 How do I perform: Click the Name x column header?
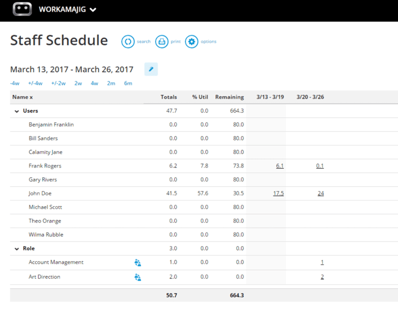point(22,97)
